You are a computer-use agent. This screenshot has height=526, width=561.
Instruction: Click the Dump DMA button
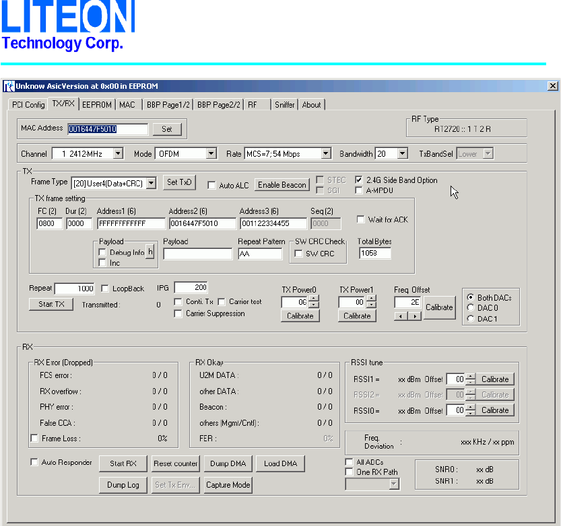point(228,463)
